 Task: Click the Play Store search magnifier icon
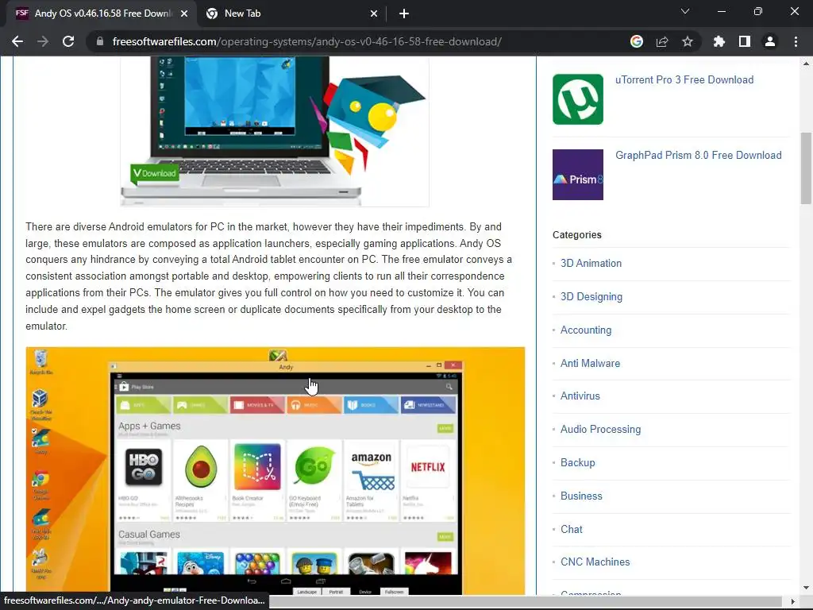point(449,387)
